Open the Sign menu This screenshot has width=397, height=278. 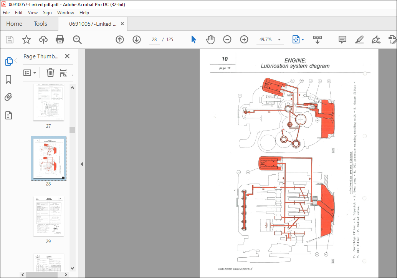click(47, 12)
